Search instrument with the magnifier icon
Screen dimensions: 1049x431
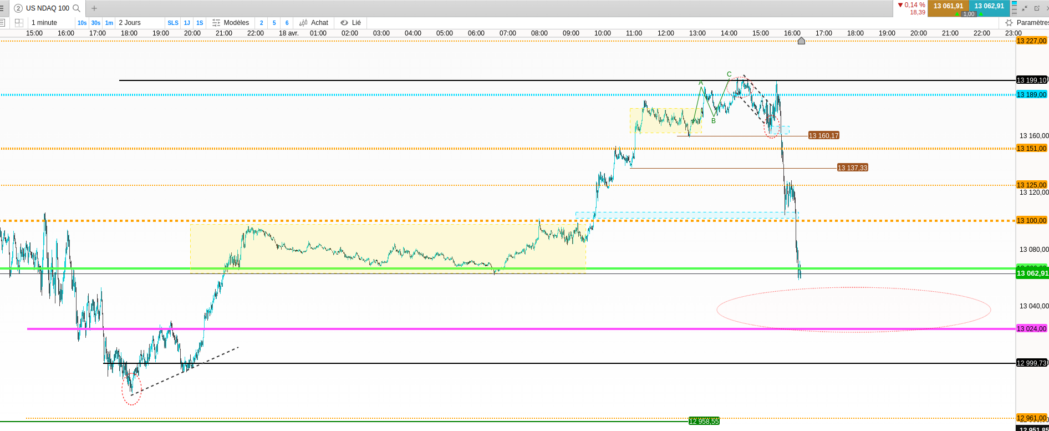pyautogui.click(x=77, y=8)
